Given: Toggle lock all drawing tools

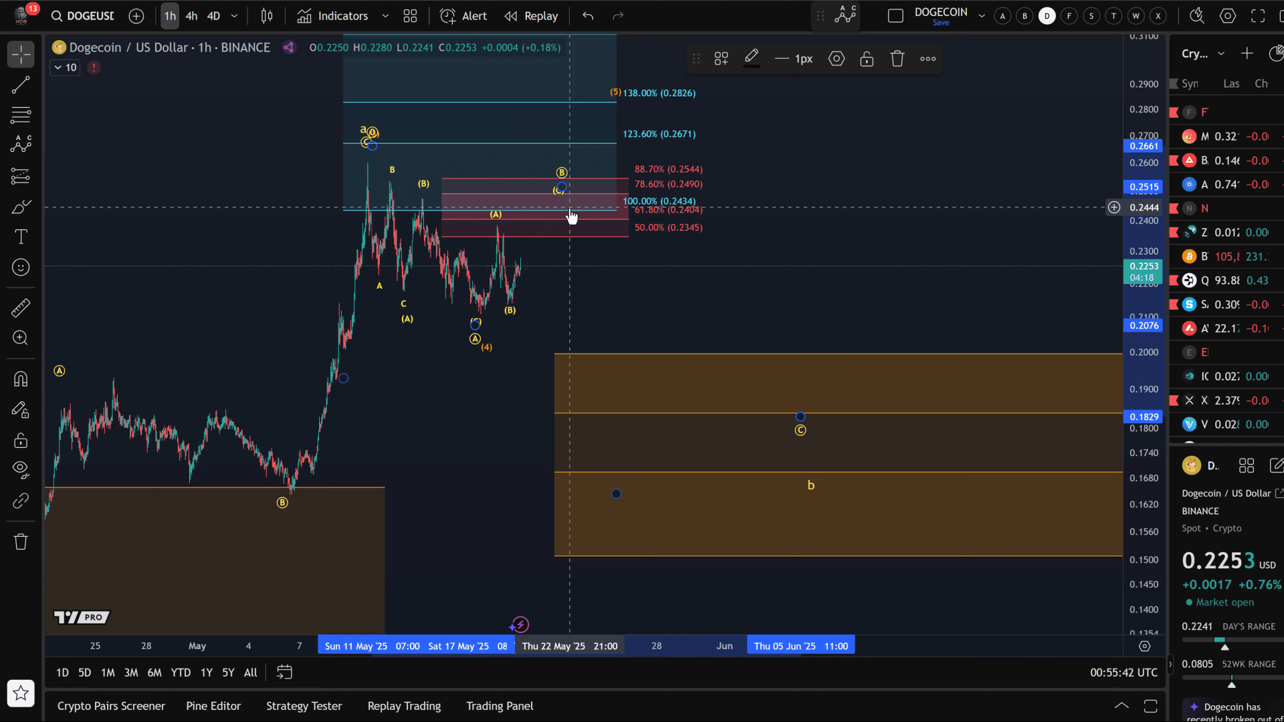Looking at the screenshot, I should click(x=21, y=440).
